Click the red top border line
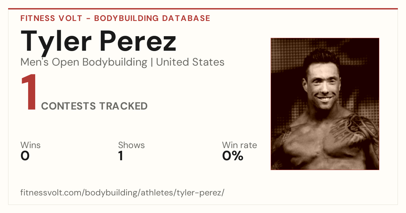Screen dimensions: 406x213 point(203,9)
